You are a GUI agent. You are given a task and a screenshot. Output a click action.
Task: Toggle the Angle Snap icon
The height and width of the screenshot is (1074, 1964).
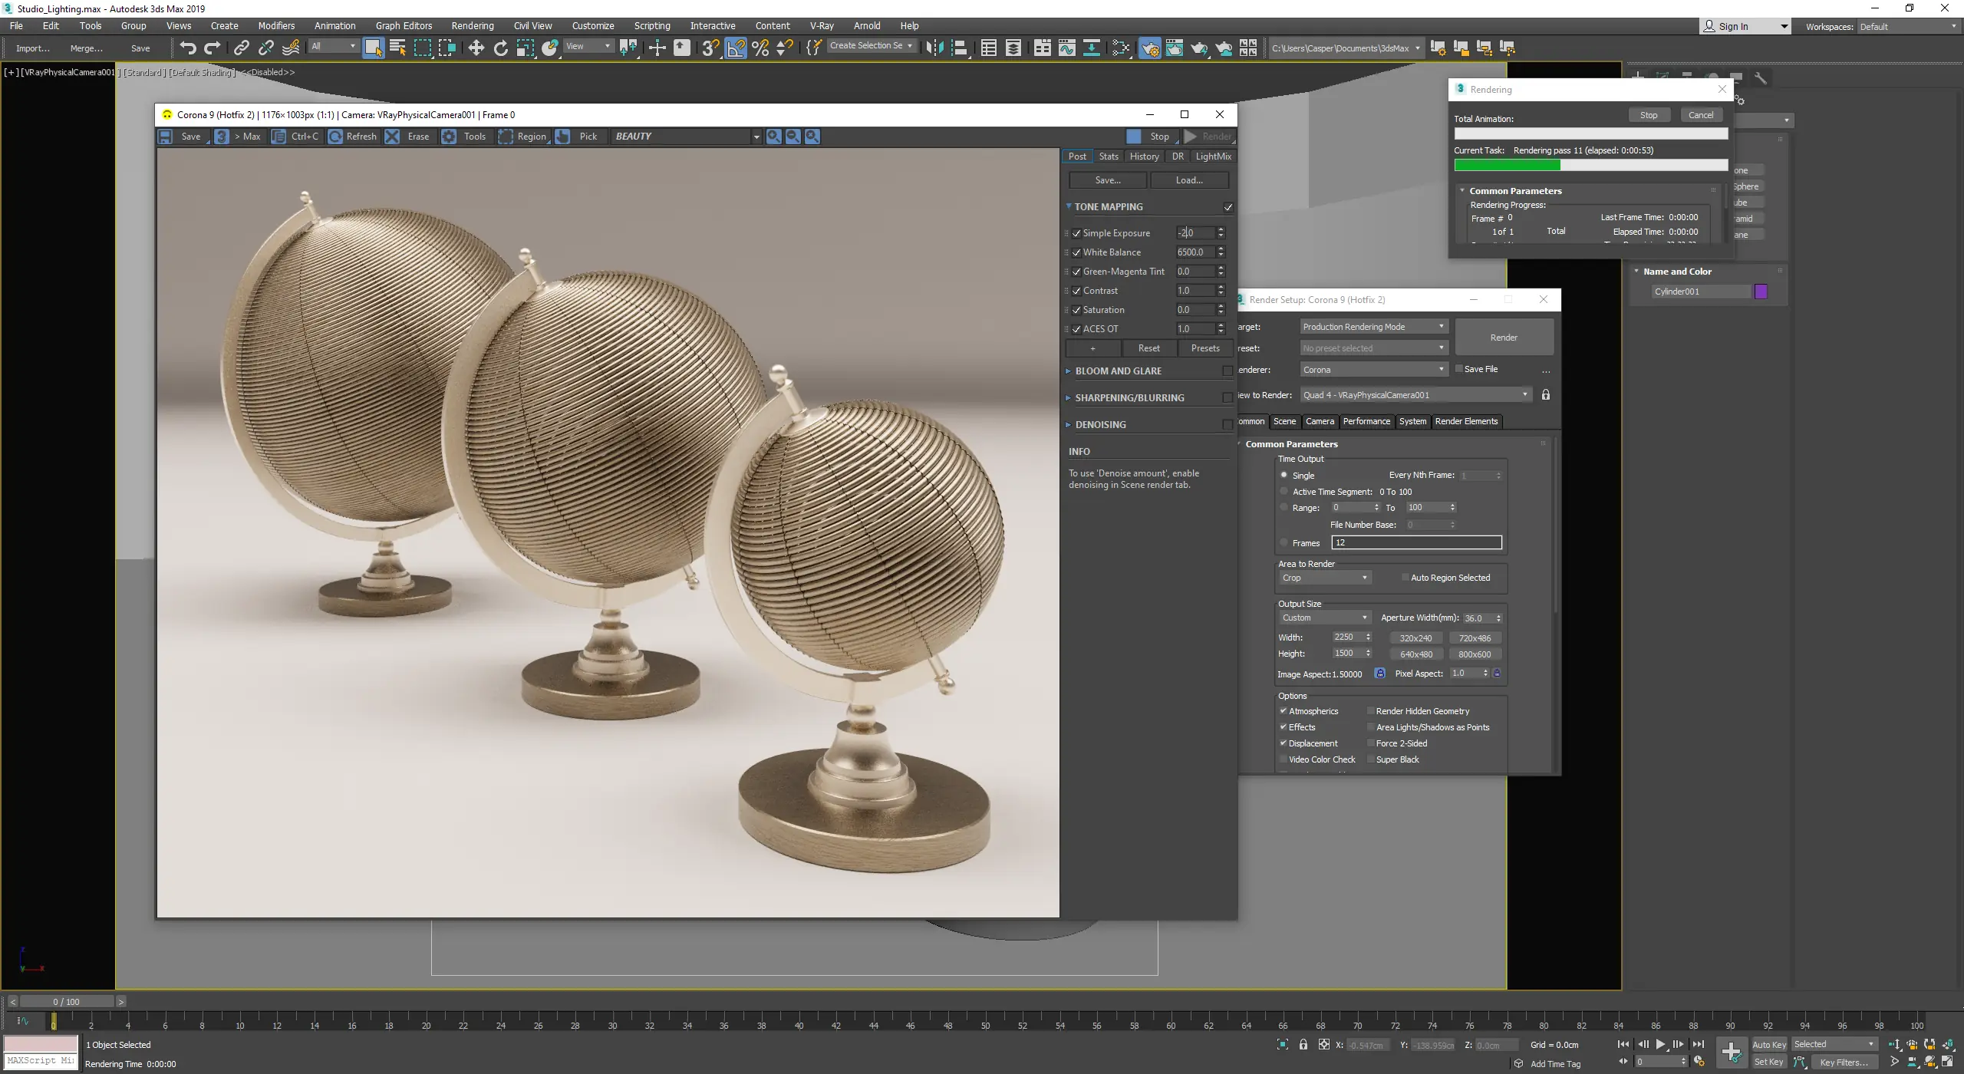(x=735, y=48)
